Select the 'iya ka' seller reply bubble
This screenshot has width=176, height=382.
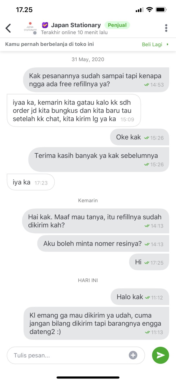[x=31, y=182]
